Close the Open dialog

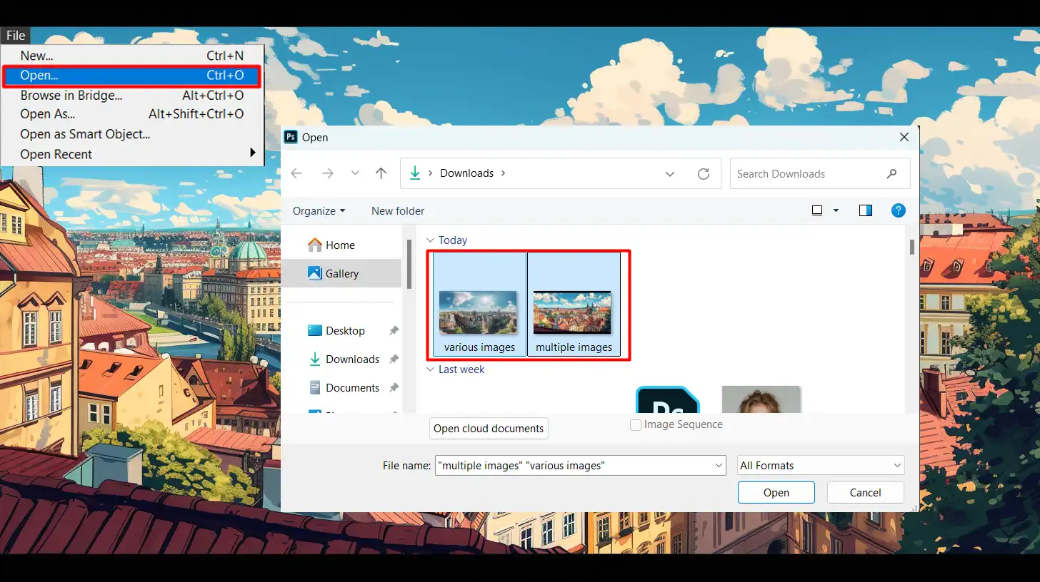(904, 137)
